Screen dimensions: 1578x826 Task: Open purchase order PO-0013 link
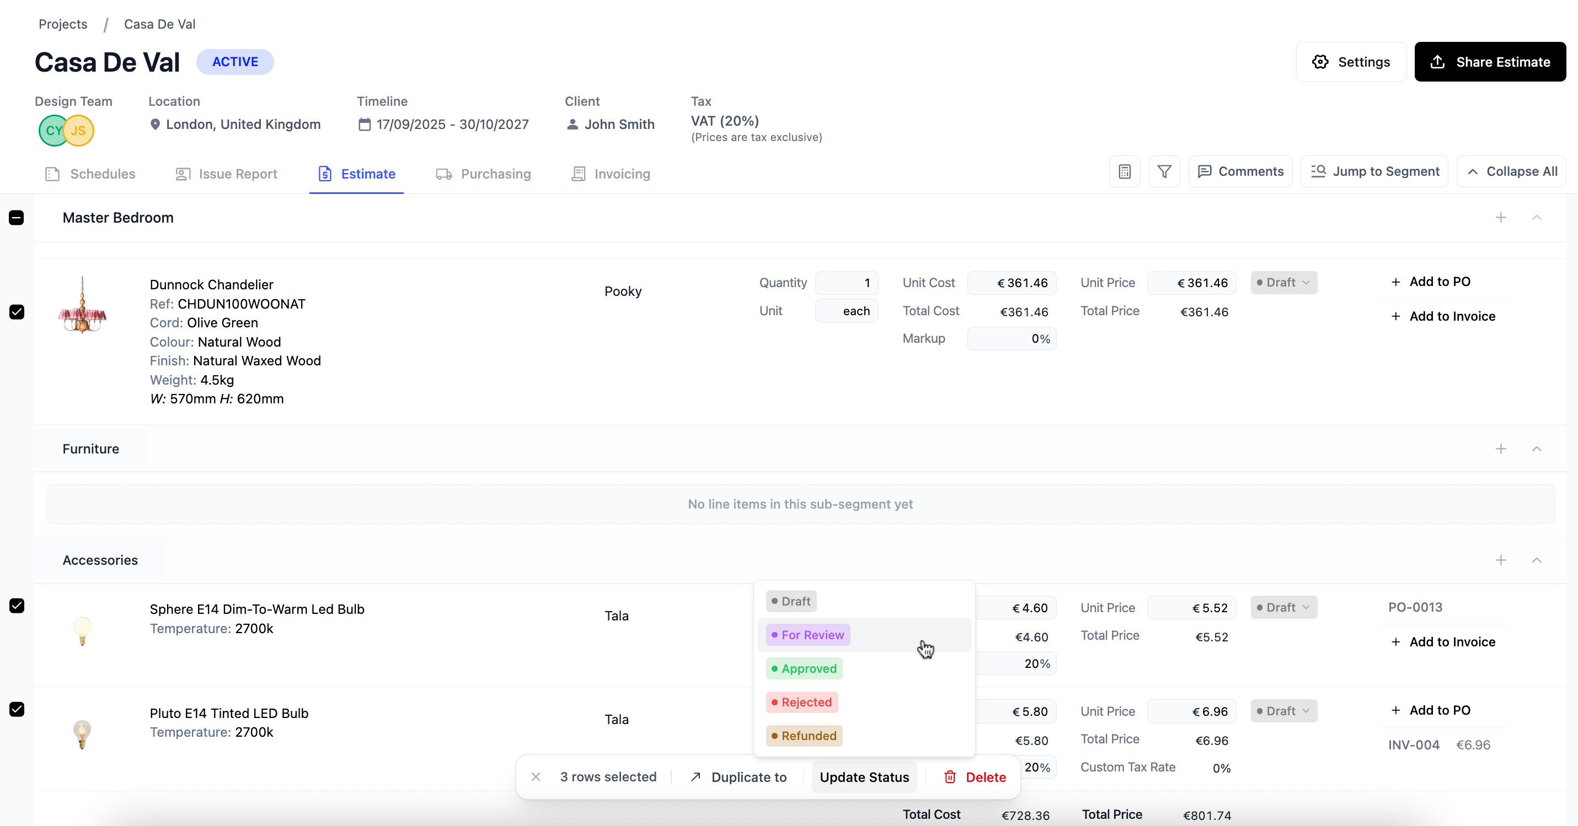pyautogui.click(x=1415, y=608)
